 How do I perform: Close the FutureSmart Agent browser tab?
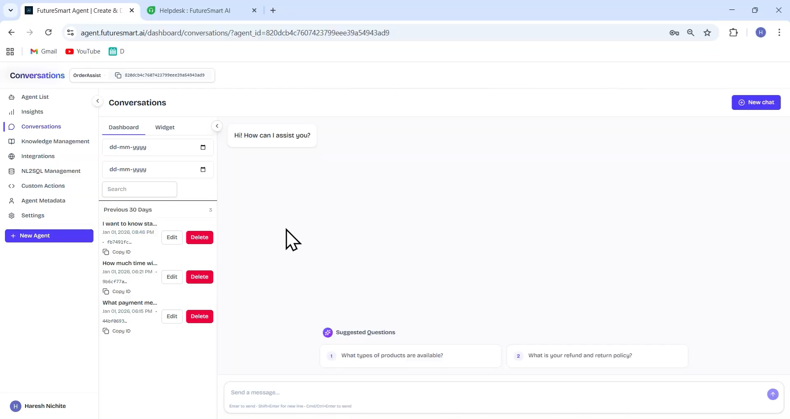[x=132, y=11]
